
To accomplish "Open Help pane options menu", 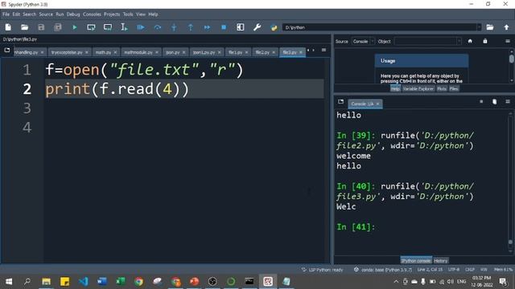I will [x=508, y=41].
